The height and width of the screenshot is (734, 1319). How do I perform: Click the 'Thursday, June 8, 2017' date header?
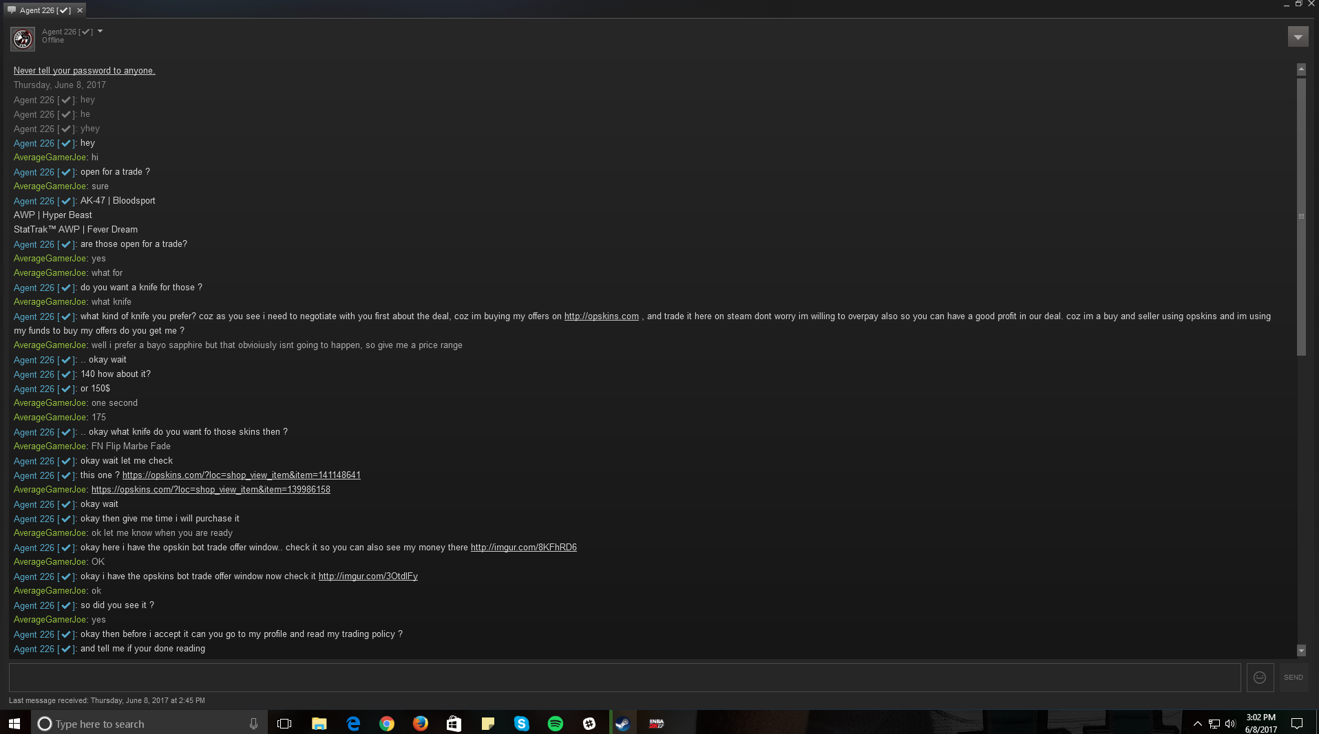[60, 85]
